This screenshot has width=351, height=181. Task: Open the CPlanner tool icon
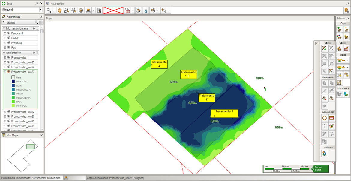(324, 153)
